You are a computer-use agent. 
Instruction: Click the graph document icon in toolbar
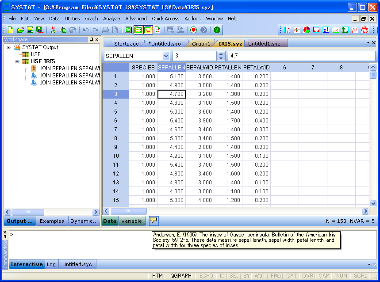[157, 30]
